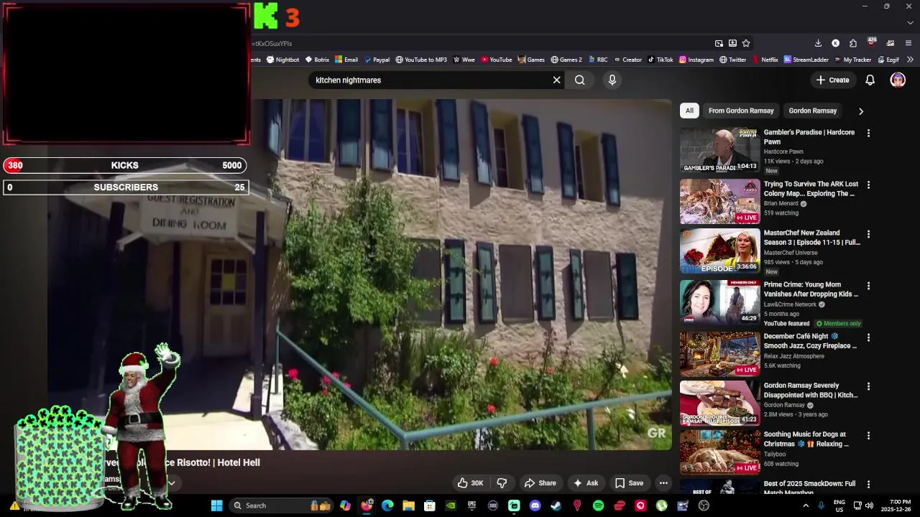Open the Paypal bookmark
The image size is (920, 517).
[x=377, y=60]
